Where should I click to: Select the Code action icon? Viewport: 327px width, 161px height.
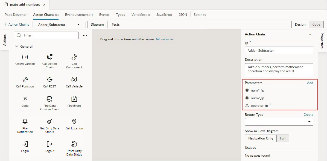[25, 99]
